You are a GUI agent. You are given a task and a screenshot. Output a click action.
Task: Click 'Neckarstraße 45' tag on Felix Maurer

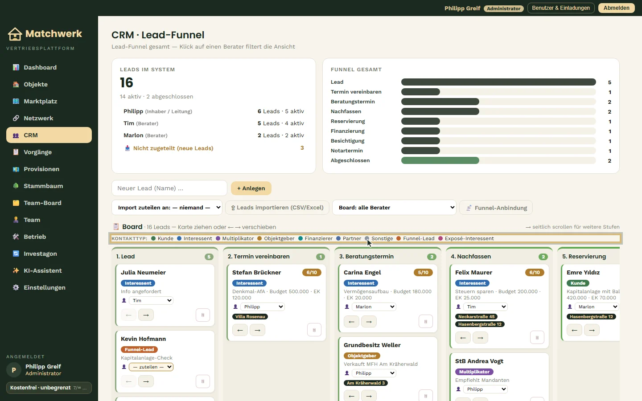[476, 317]
